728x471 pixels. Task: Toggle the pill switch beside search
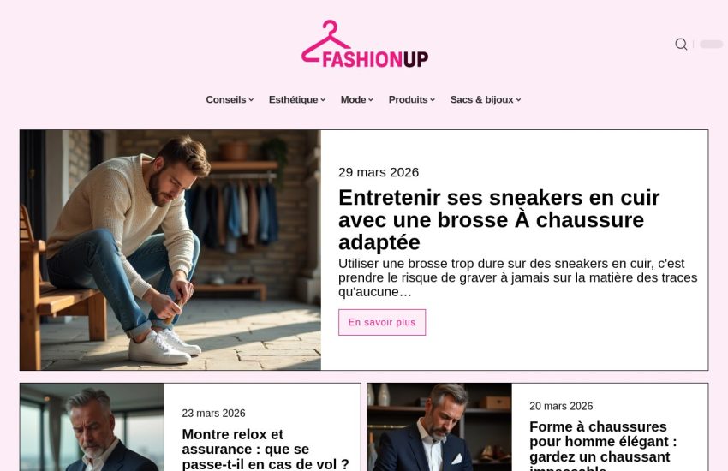click(711, 44)
